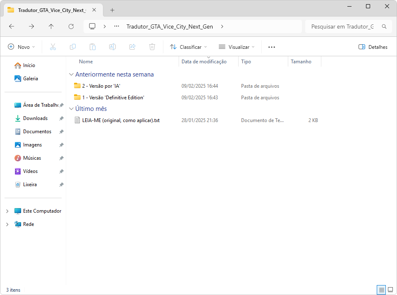Click the Paste clipboard toolbar icon
The height and width of the screenshot is (295, 397).
point(92,47)
